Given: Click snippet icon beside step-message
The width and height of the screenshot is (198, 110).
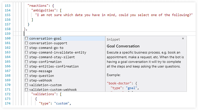Looking at the screenshot, I should (26, 71).
